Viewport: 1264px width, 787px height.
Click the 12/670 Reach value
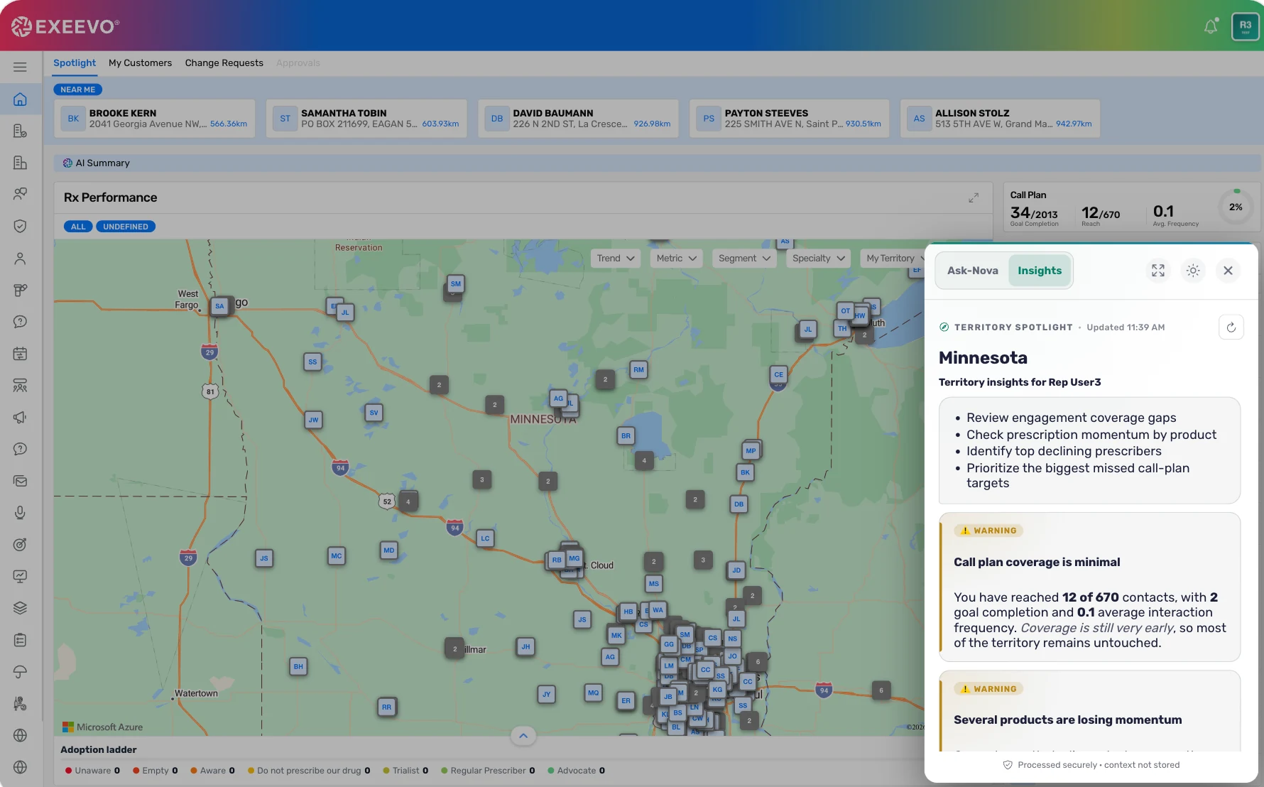click(x=1101, y=214)
